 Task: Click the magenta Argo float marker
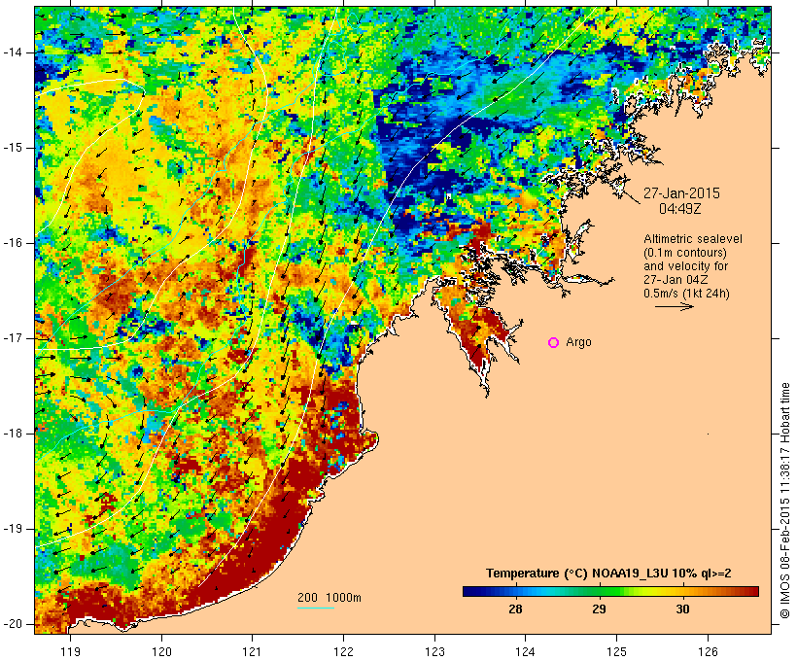pos(554,343)
